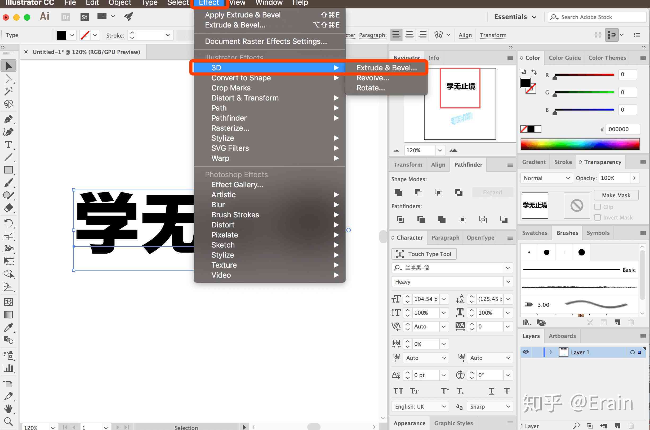Open the Sharp anti-aliasing dropdown
The height and width of the screenshot is (430, 650).
[x=490, y=406]
